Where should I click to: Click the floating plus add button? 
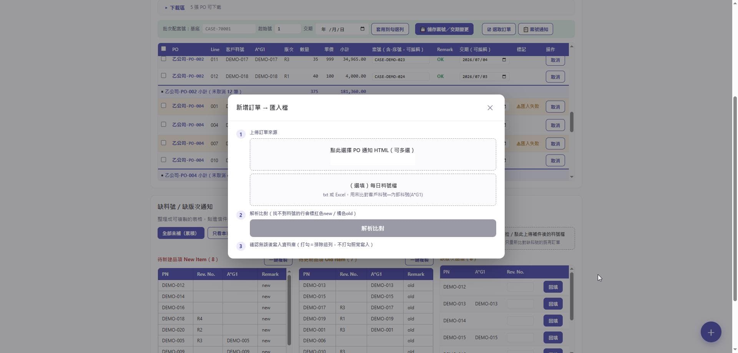(x=711, y=332)
